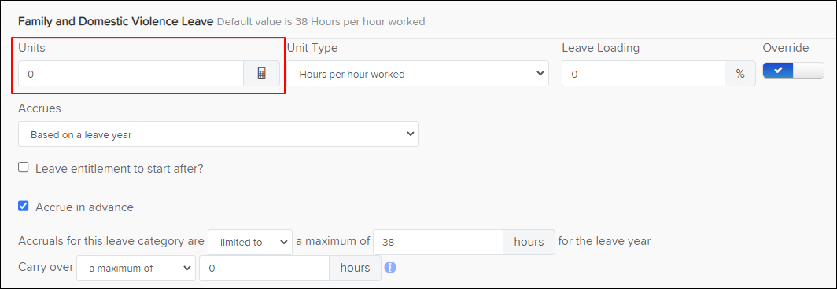Click the 'Accrue in advance' label text
The image size is (837, 289).
(x=84, y=207)
